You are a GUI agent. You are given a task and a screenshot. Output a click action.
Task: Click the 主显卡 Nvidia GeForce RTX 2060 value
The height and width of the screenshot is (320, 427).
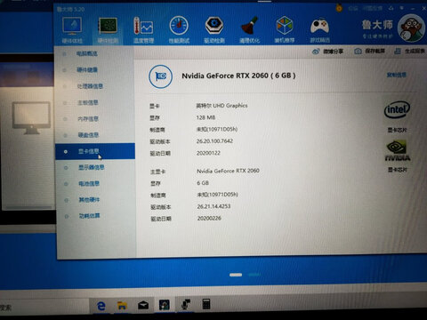tap(228, 171)
